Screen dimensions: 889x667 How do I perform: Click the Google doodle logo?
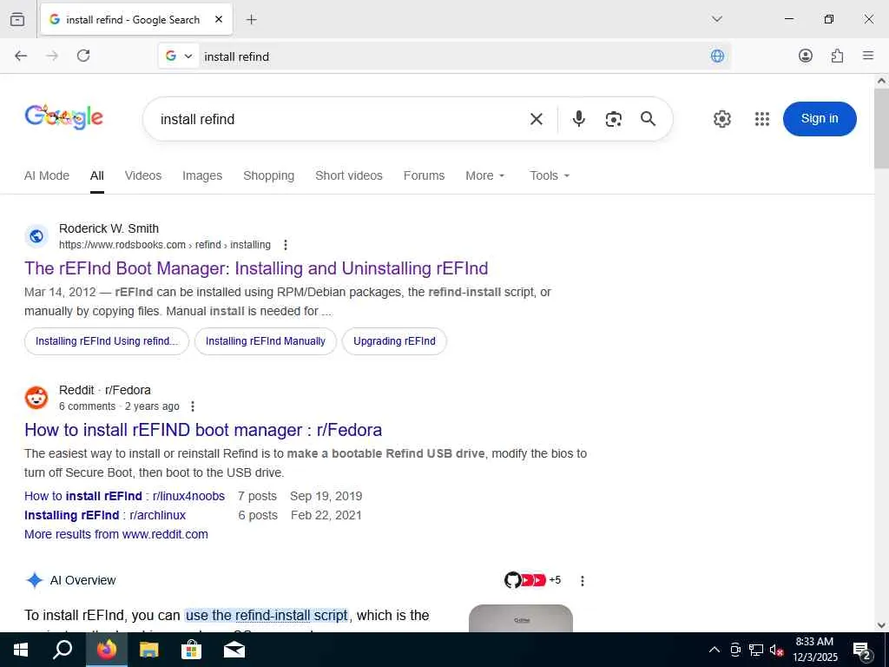tap(63, 117)
